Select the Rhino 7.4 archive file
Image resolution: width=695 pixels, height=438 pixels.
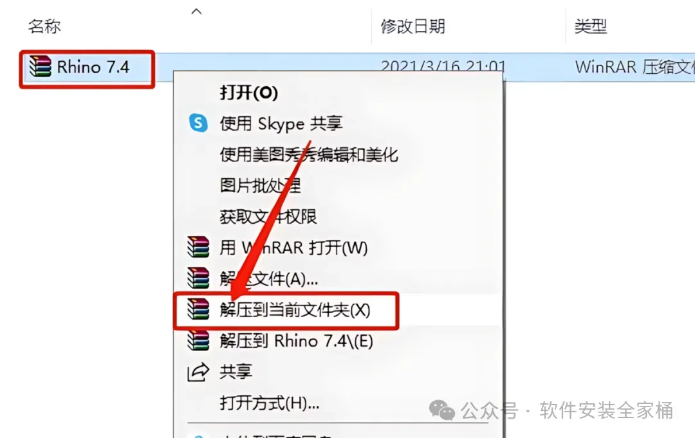(93, 68)
